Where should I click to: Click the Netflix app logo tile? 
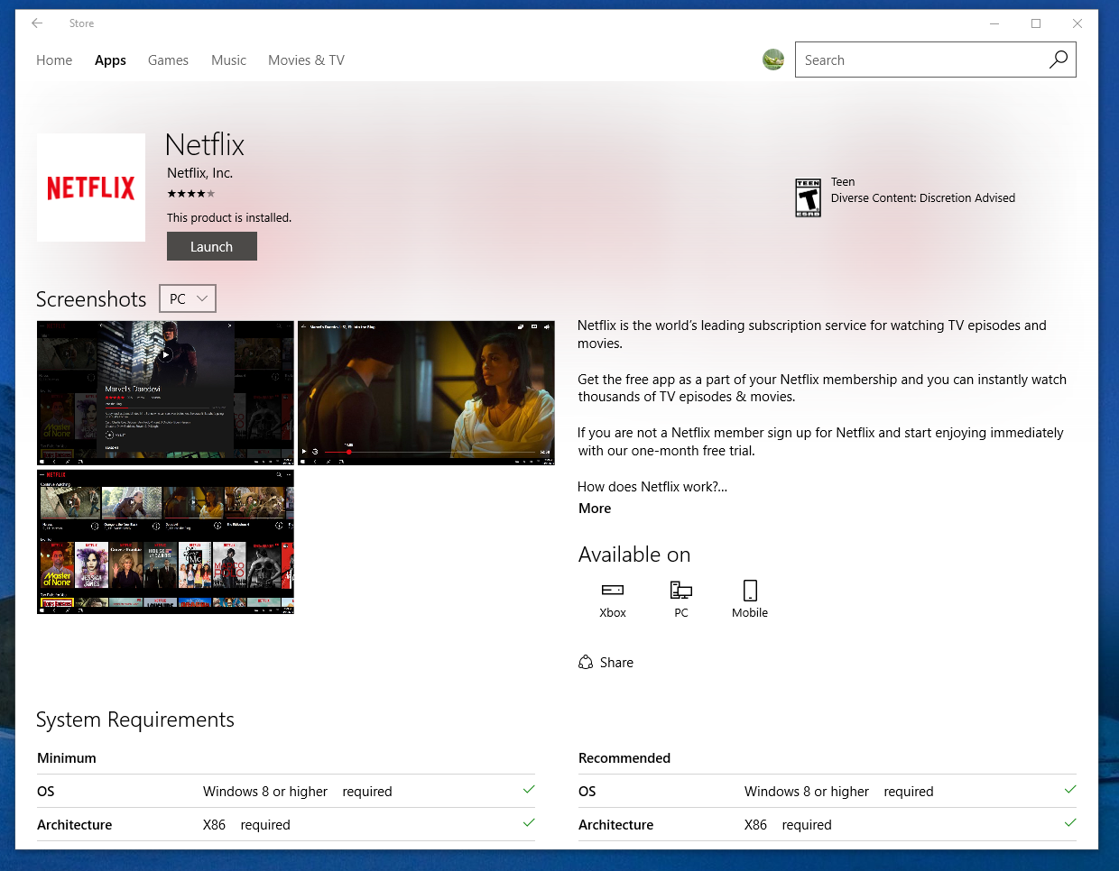tap(90, 187)
